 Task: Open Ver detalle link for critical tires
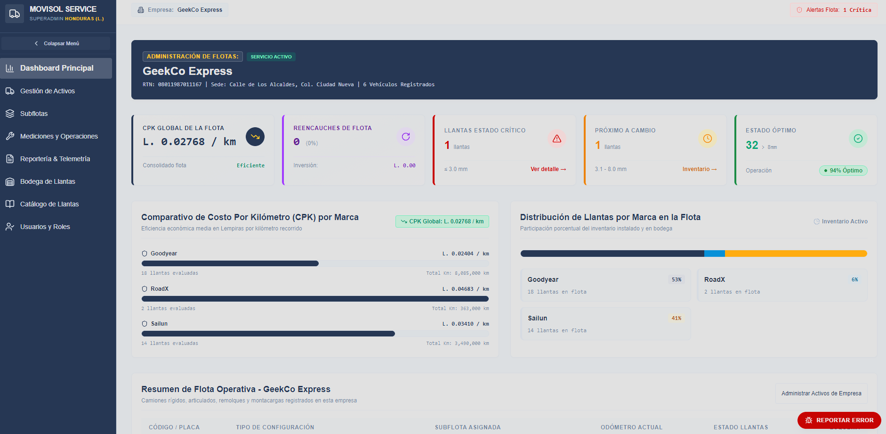tap(548, 169)
